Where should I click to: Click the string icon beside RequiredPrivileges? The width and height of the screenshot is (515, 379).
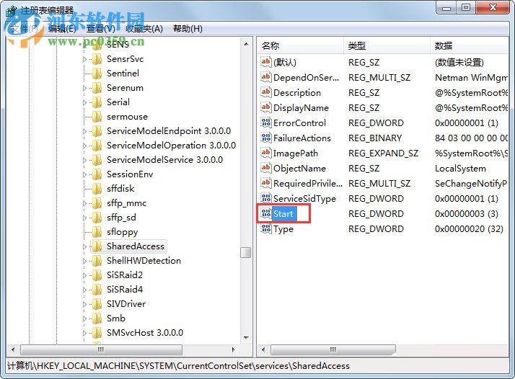(265, 183)
